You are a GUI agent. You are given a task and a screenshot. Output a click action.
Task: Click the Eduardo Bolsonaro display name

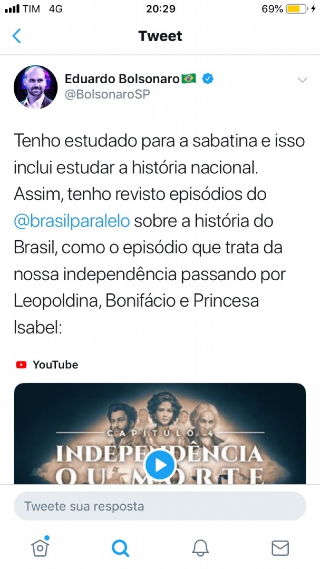[x=122, y=79]
